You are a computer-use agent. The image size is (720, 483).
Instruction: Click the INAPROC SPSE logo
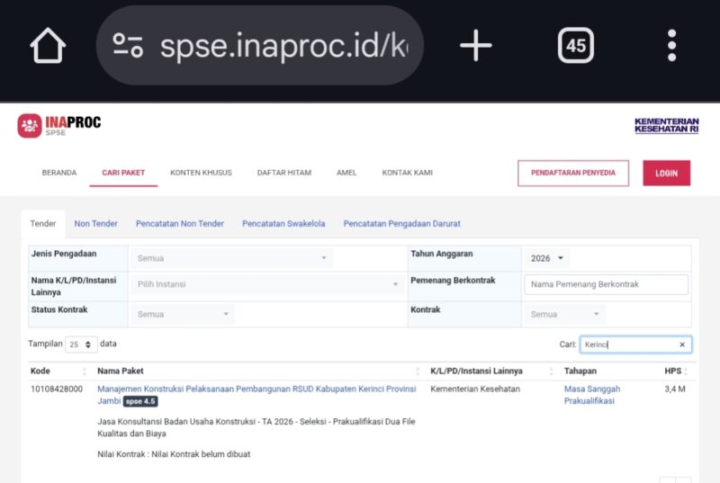click(59, 126)
